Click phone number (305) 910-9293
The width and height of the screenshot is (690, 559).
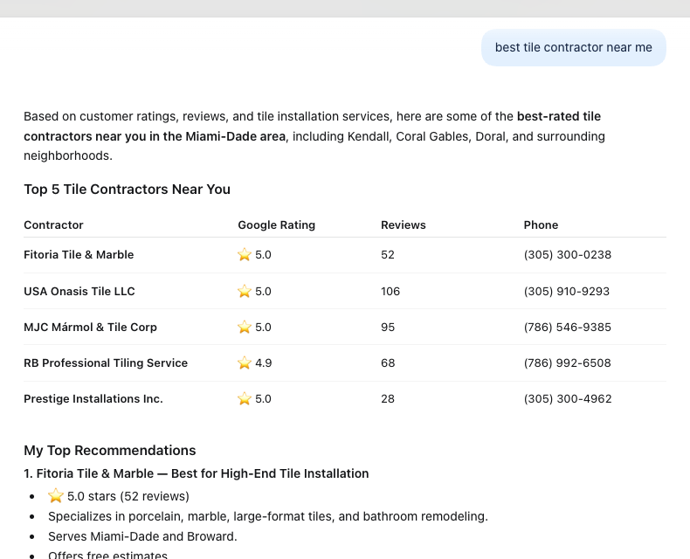click(x=566, y=292)
